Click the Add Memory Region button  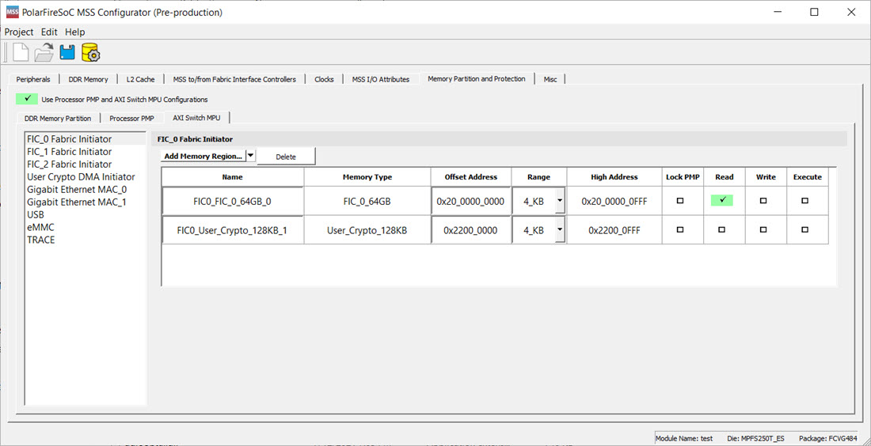tap(203, 157)
